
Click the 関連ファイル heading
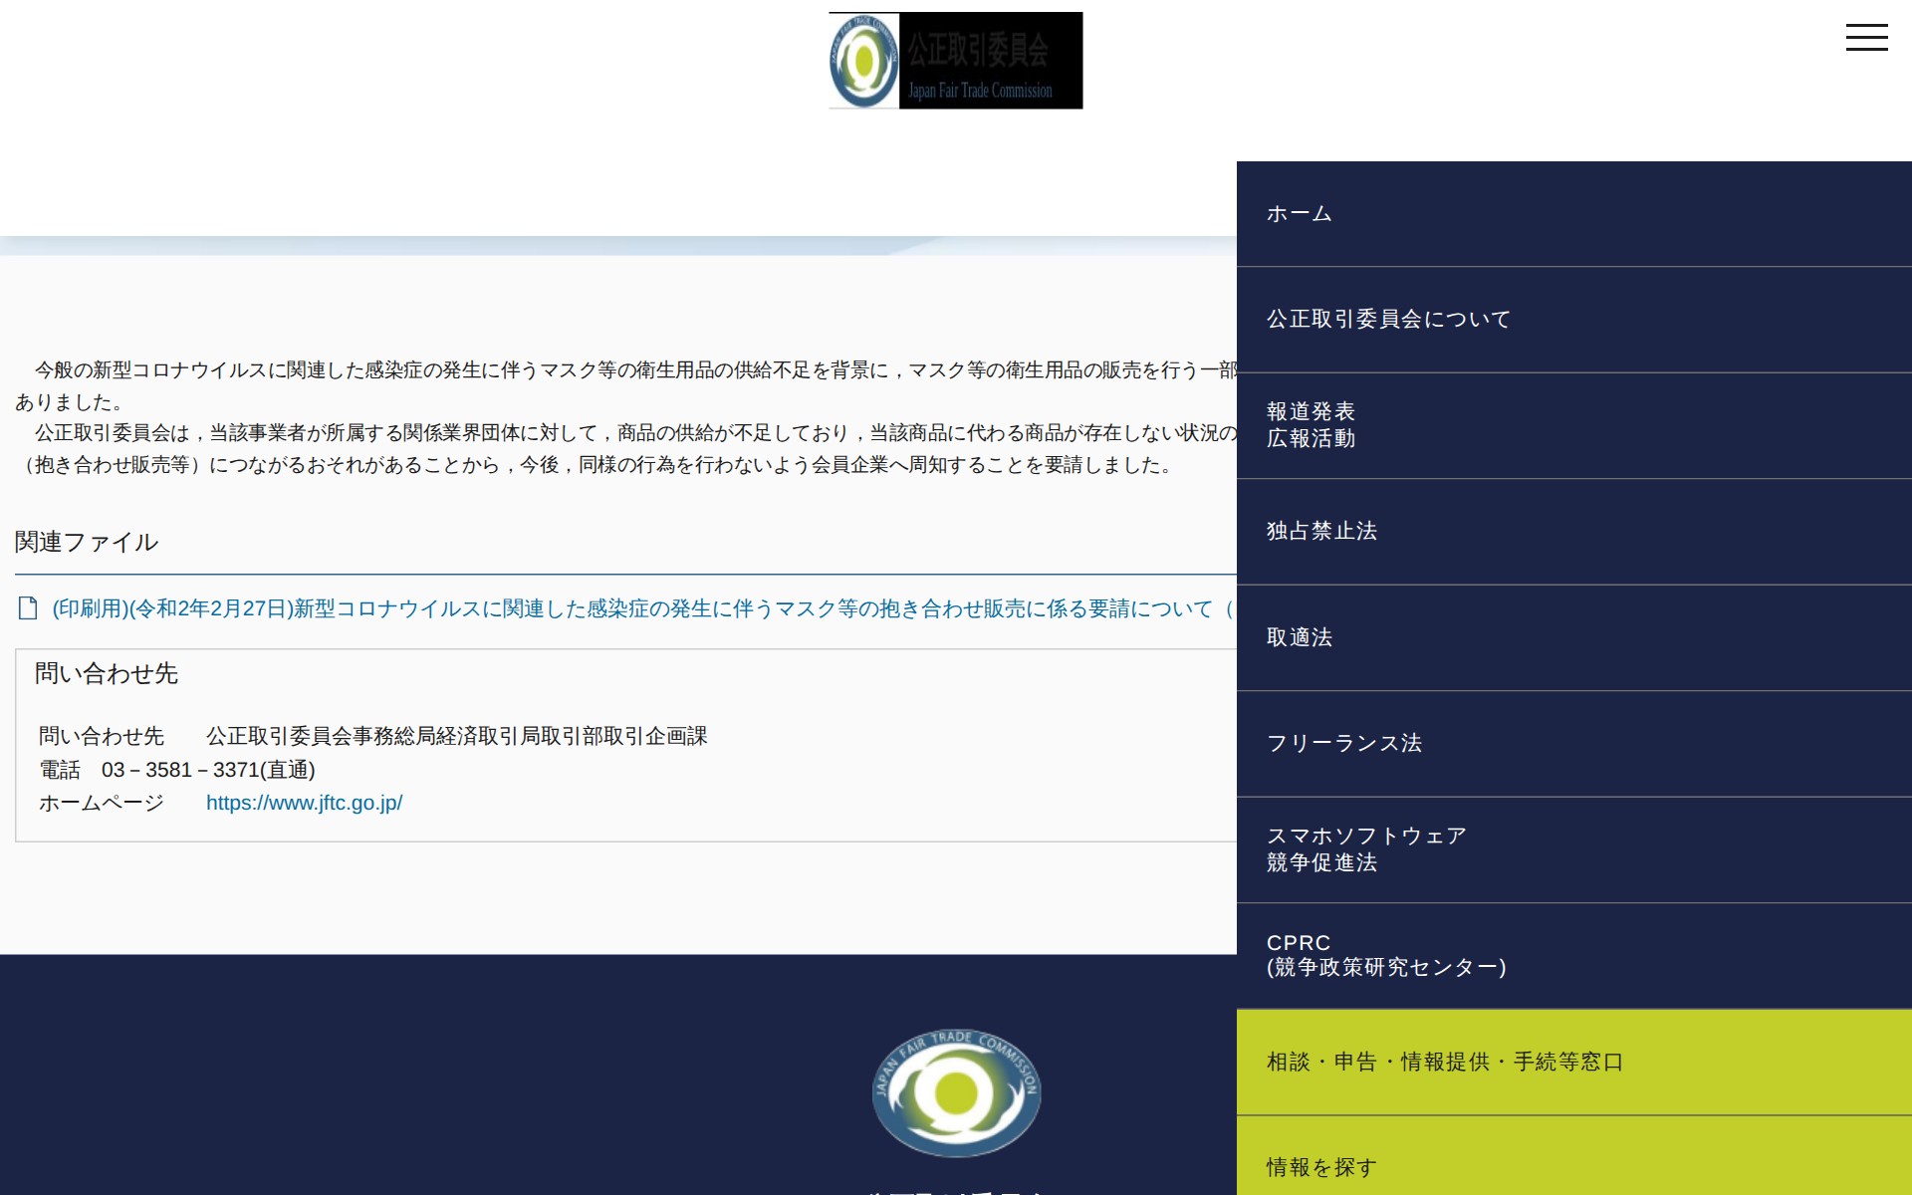click(x=86, y=543)
